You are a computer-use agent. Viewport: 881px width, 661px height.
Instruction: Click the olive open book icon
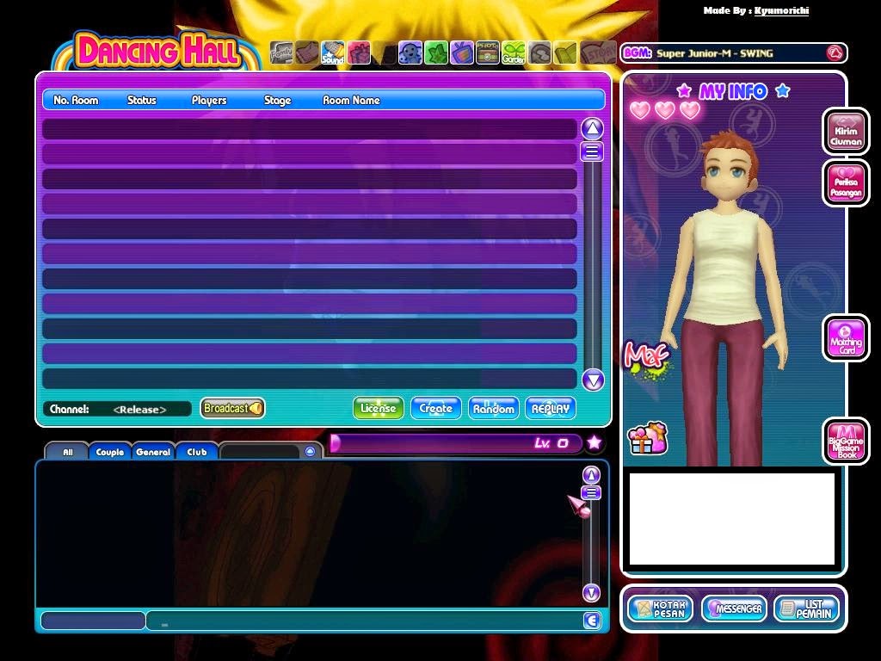tap(565, 53)
